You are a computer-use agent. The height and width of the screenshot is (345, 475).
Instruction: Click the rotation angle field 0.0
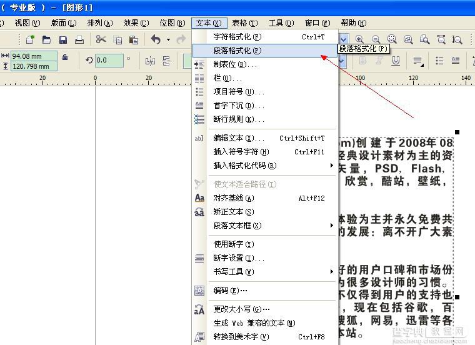pyautogui.click(x=109, y=60)
